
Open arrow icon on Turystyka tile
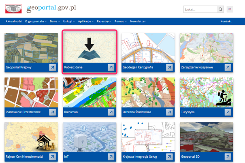(x=228, y=112)
